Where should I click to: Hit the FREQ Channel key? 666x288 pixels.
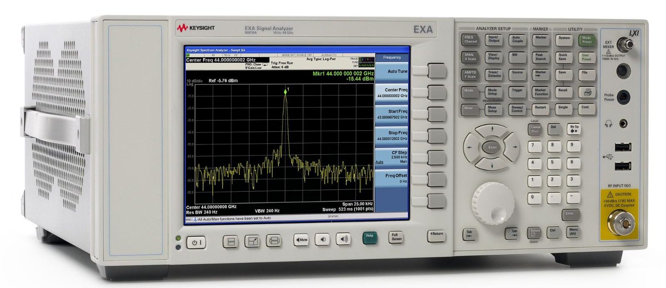click(470, 40)
